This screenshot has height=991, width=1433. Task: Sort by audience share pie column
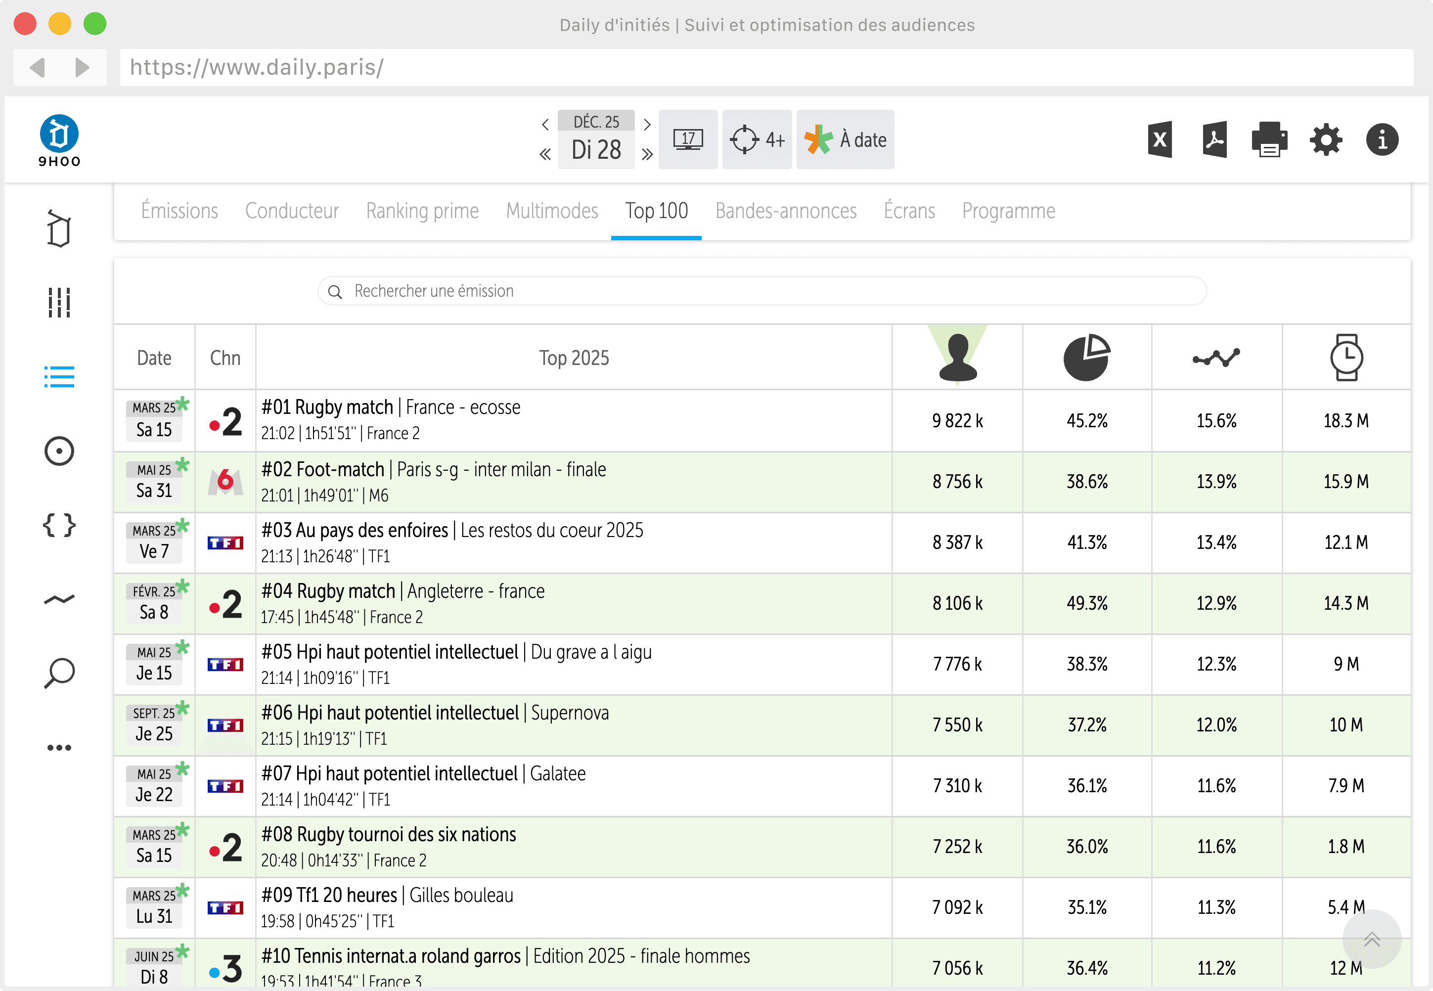pos(1086,358)
